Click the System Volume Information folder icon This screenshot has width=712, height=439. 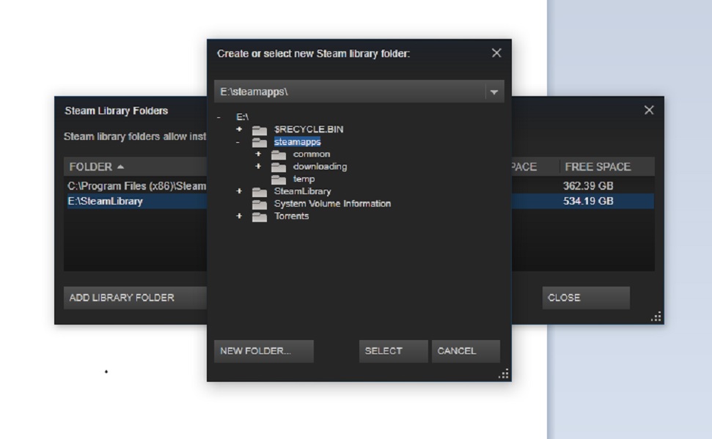[x=260, y=204]
